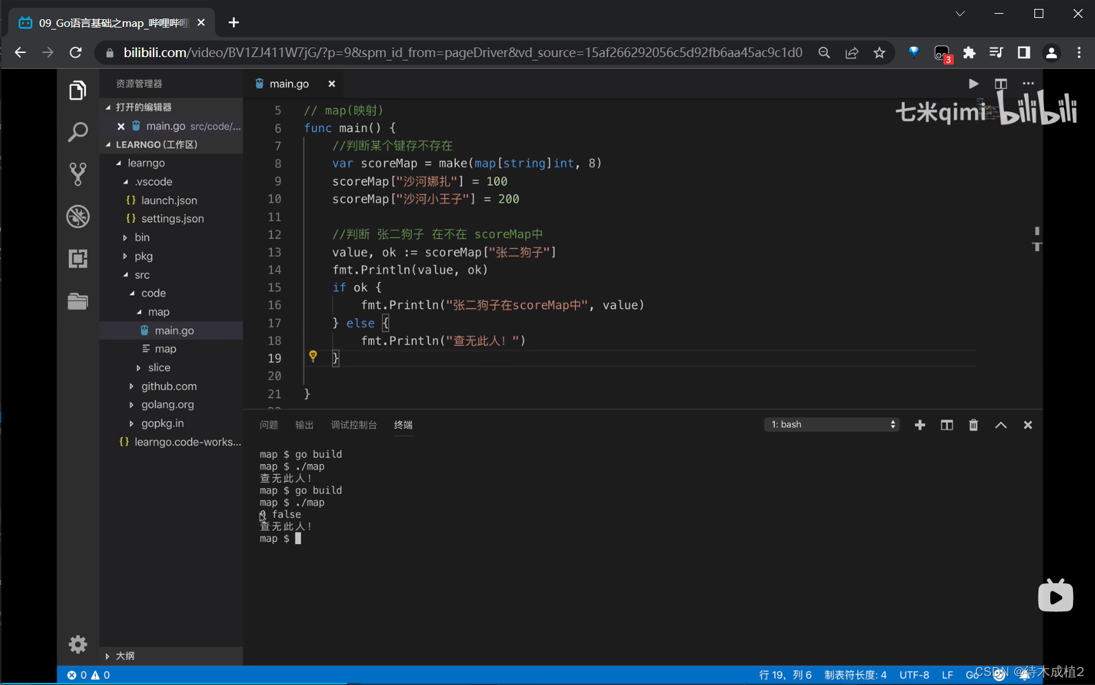Image resolution: width=1095 pixels, height=685 pixels.
Task: Kill terminal with trash can icon
Action: click(973, 425)
